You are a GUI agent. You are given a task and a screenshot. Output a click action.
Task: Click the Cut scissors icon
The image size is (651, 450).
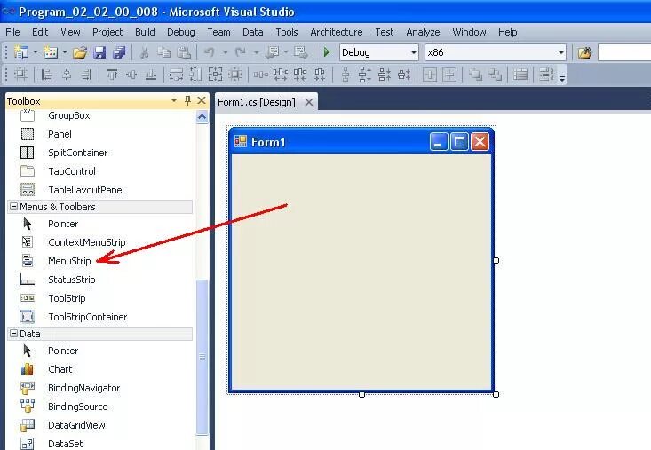(144, 52)
